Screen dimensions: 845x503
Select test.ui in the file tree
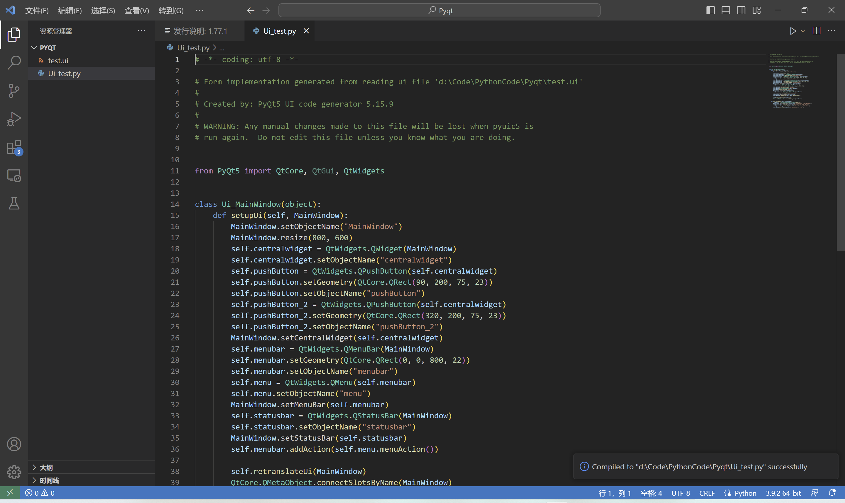pyautogui.click(x=92, y=60)
